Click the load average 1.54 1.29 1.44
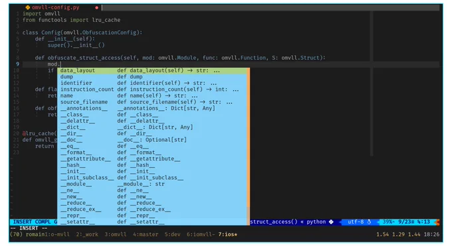The height and width of the screenshot is (246, 452). pyautogui.click(x=398, y=235)
